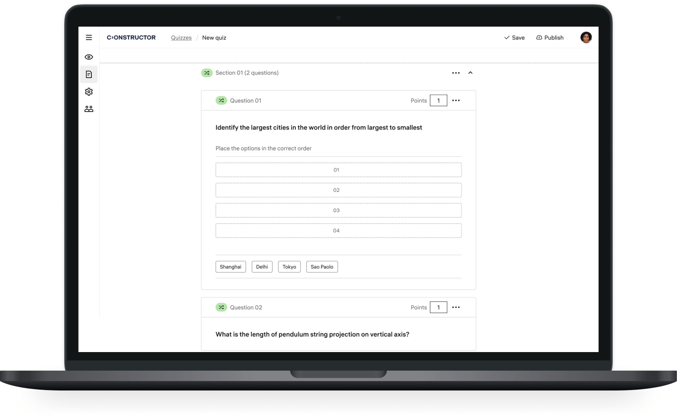The image size is (677, 418).
Task: Click the cloud icon next to Publish
Action: 539,38
